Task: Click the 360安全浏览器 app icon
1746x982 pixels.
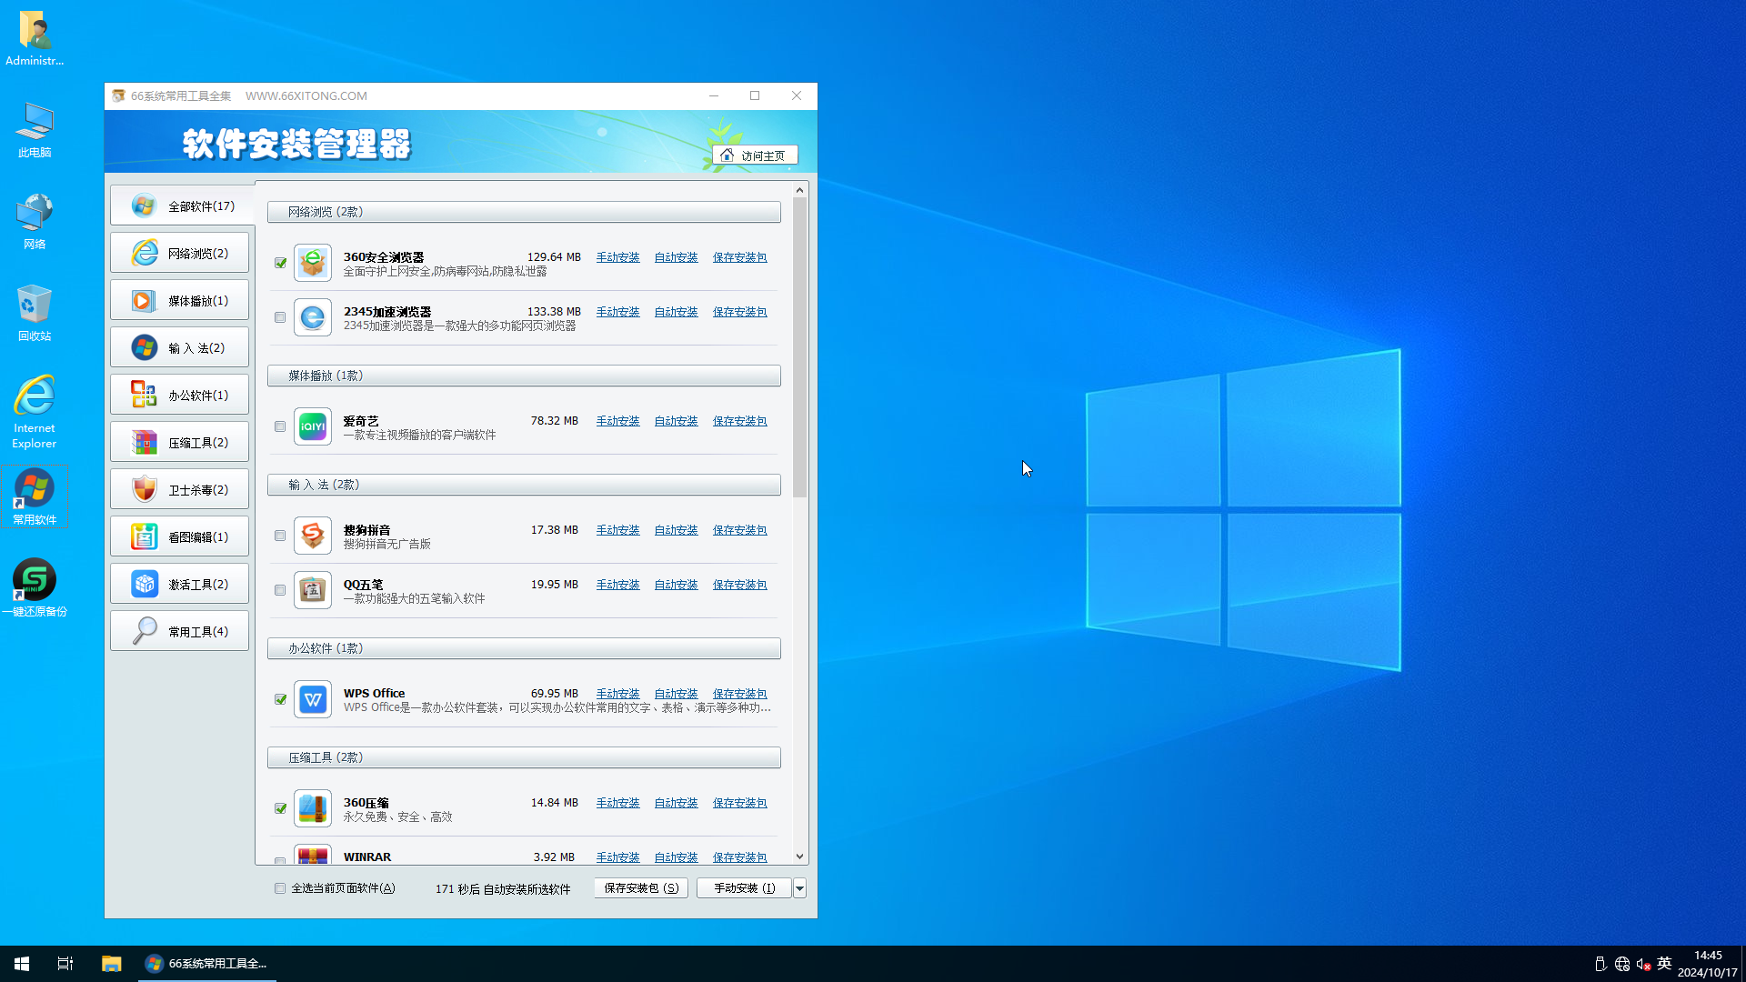Action: pyautogui.click(x=312, y=263)
